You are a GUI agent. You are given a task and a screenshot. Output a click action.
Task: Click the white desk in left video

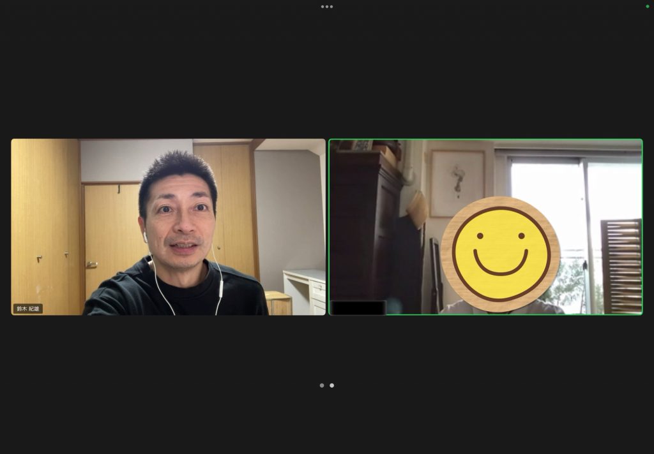(x=305, y=287)
